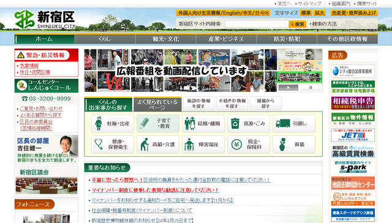This screenshot has width=392, height=223.
Task: Open 新宿歴史博物館休館のお知らせ link
Action: coord(143,221)
